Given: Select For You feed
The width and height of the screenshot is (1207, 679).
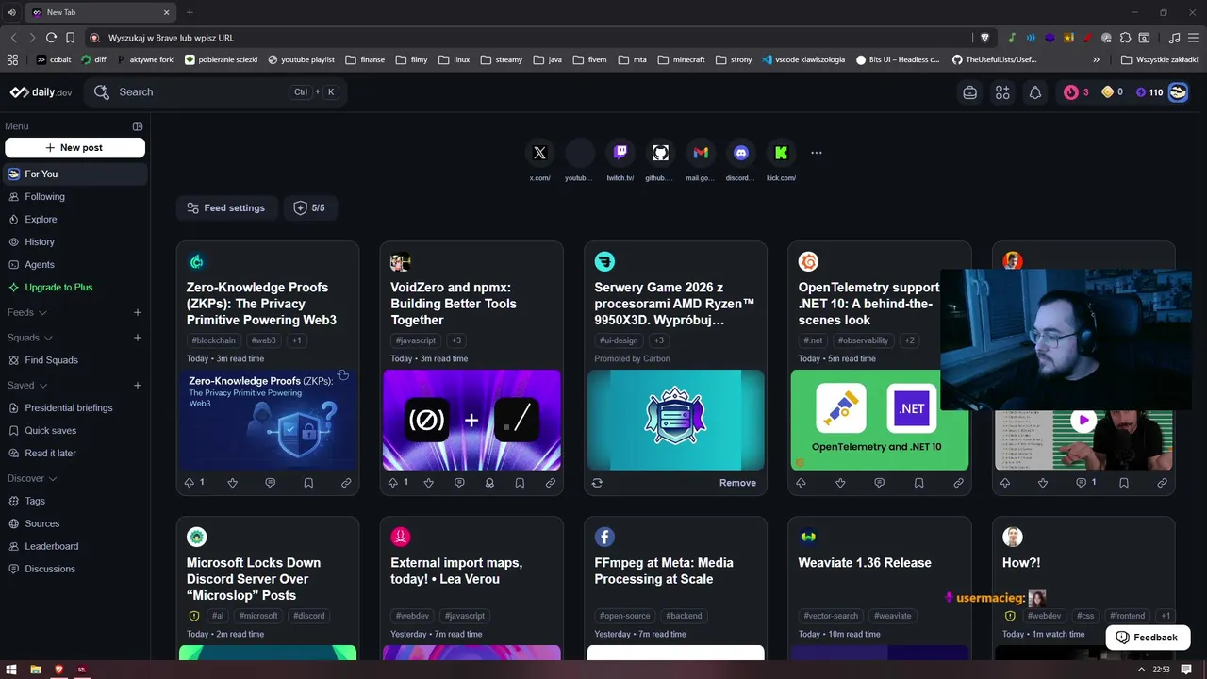Looking at the screenshot, I should tap(74, 174).
